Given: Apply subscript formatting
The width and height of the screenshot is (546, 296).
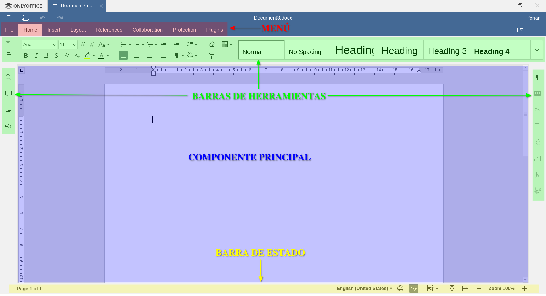Looking at the screenshot, I should click(x=77, y=55).
